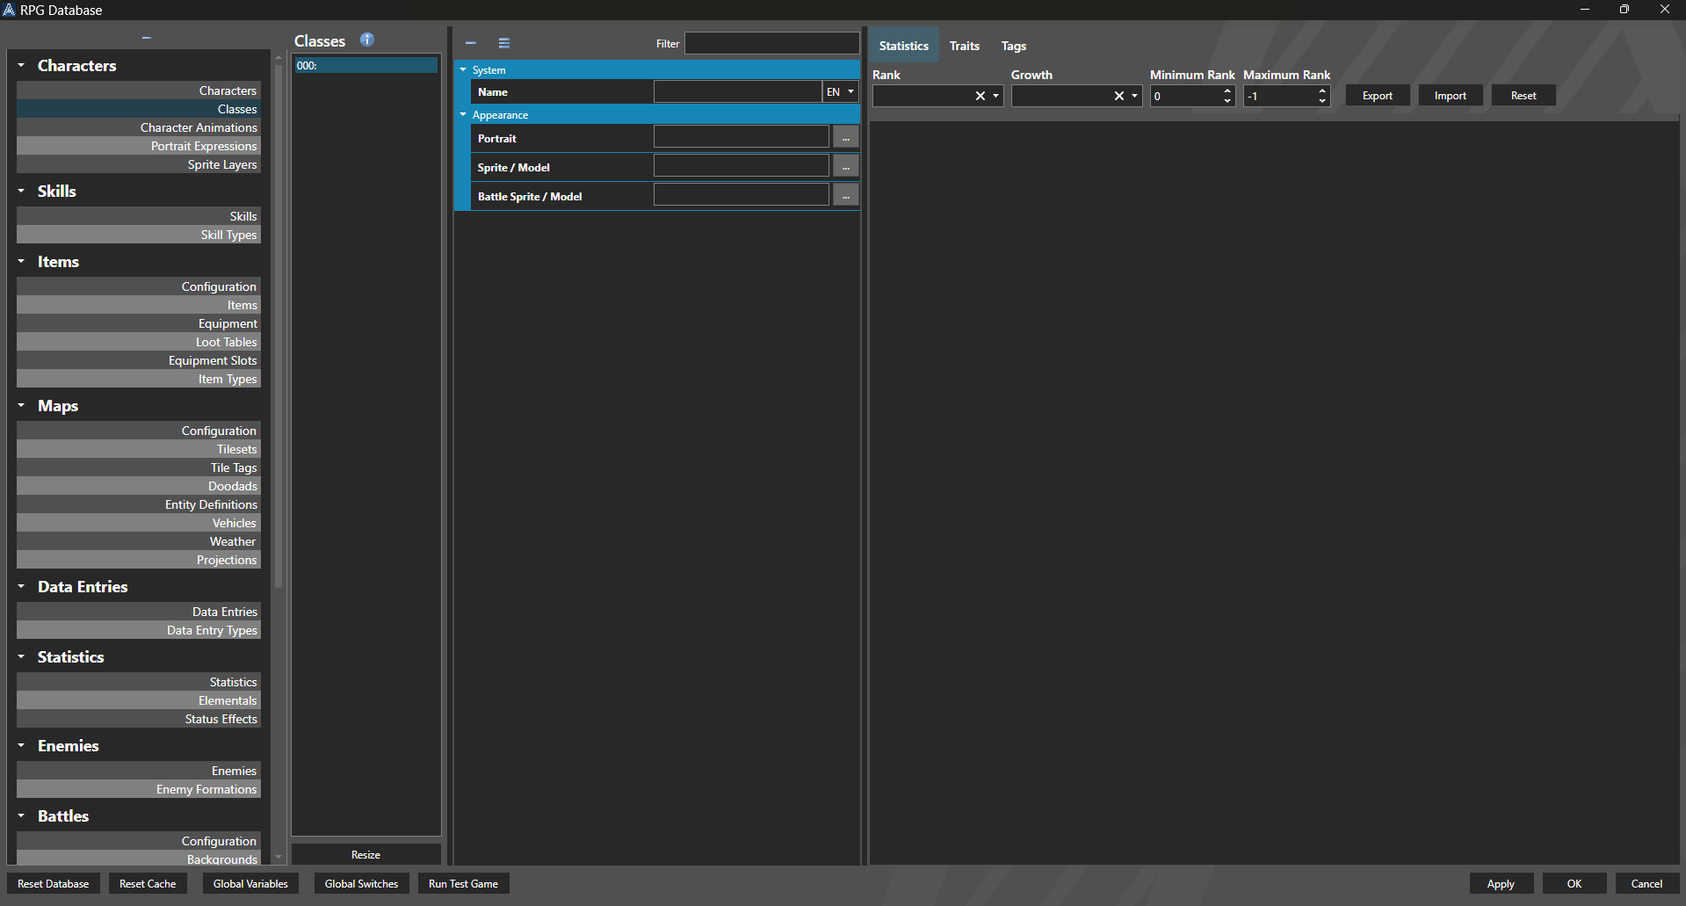Click the Run Test Game button

pos(463,884)
